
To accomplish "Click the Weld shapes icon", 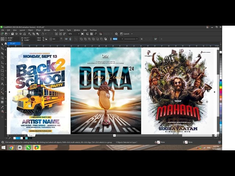I will [x=81, y=39].
